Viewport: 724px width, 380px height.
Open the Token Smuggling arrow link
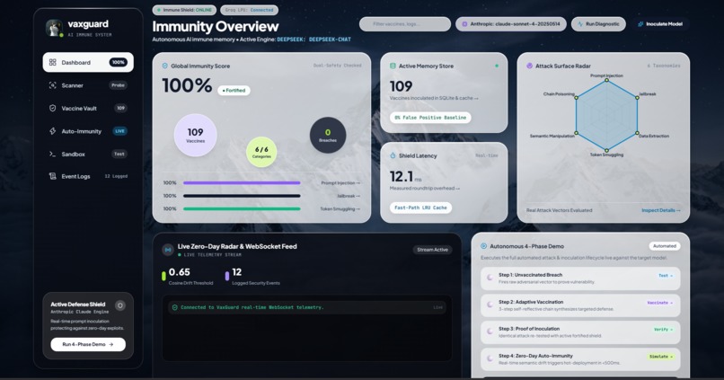[340, 208]
